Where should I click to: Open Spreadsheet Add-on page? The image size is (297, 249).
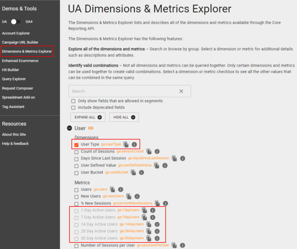tap(18, 98)
